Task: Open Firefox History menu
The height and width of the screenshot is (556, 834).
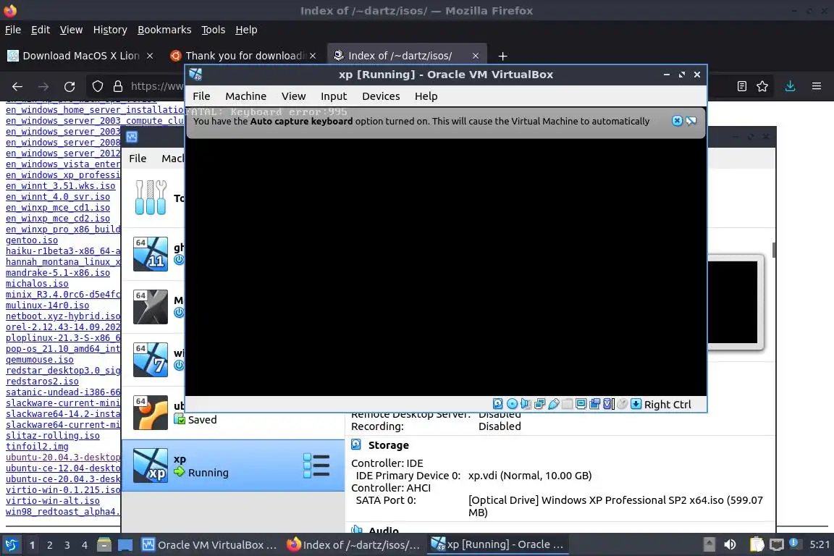Action: (x=110, y=30)
